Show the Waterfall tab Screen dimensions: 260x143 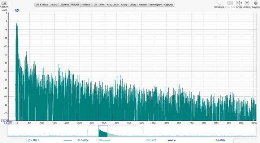[x=143, y=5]
